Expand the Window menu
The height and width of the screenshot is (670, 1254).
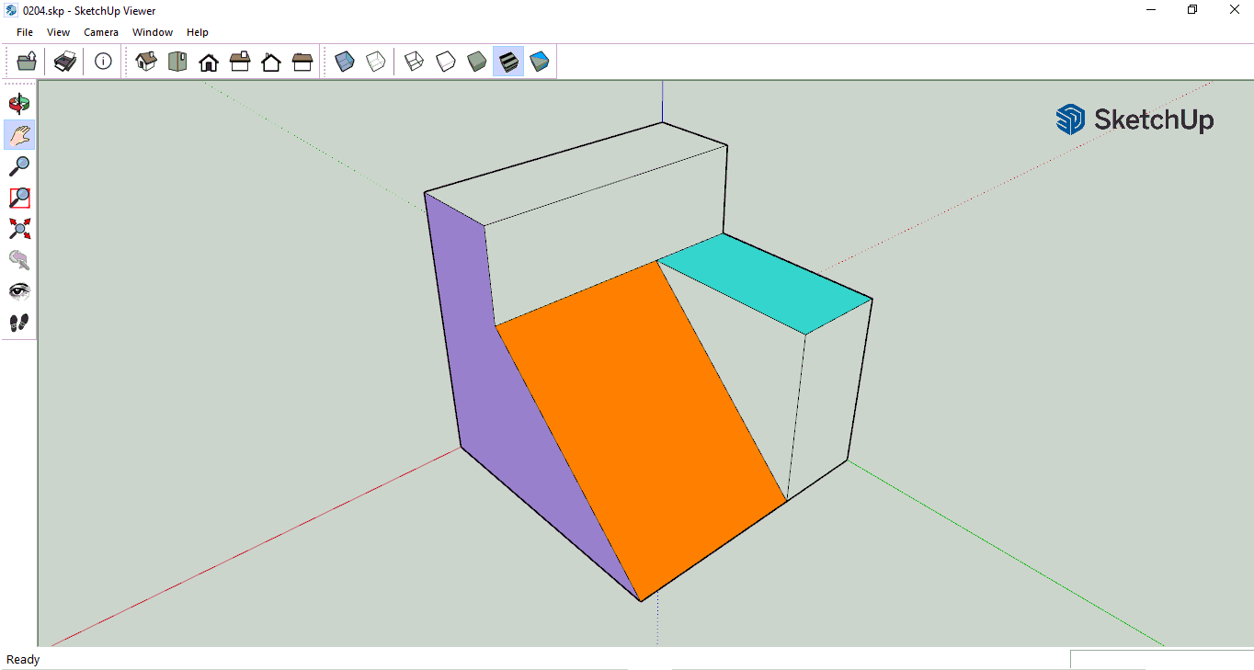point(153,32)
